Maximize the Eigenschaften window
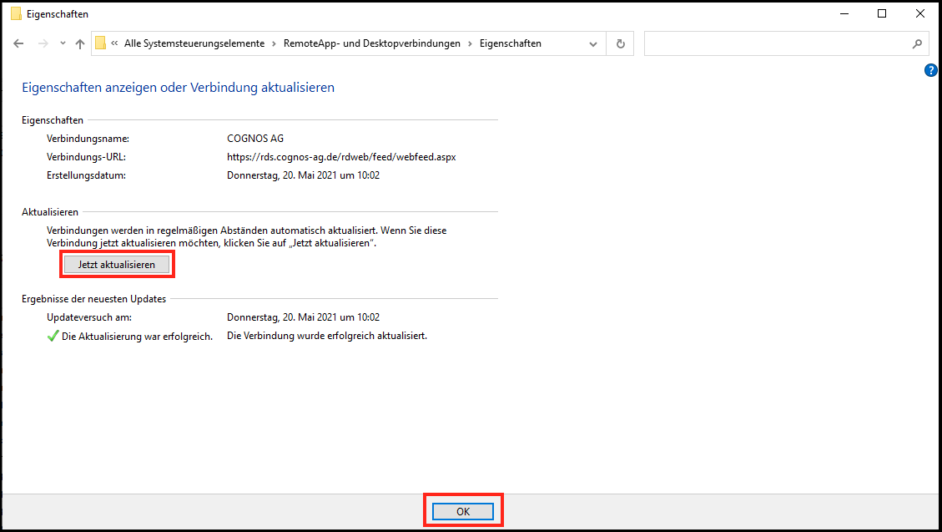Image resolution: width=942 pixels, height=532 pixels. pos(882,14)
